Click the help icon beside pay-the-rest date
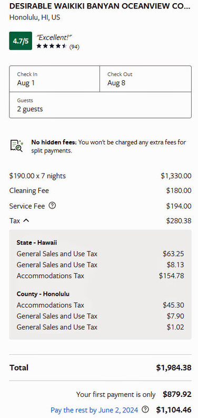 (145, 409)
